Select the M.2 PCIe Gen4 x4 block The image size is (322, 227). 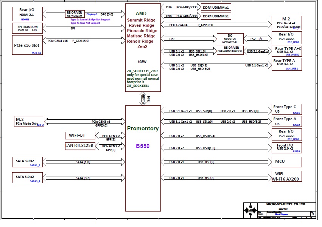[x=287, y=23]
